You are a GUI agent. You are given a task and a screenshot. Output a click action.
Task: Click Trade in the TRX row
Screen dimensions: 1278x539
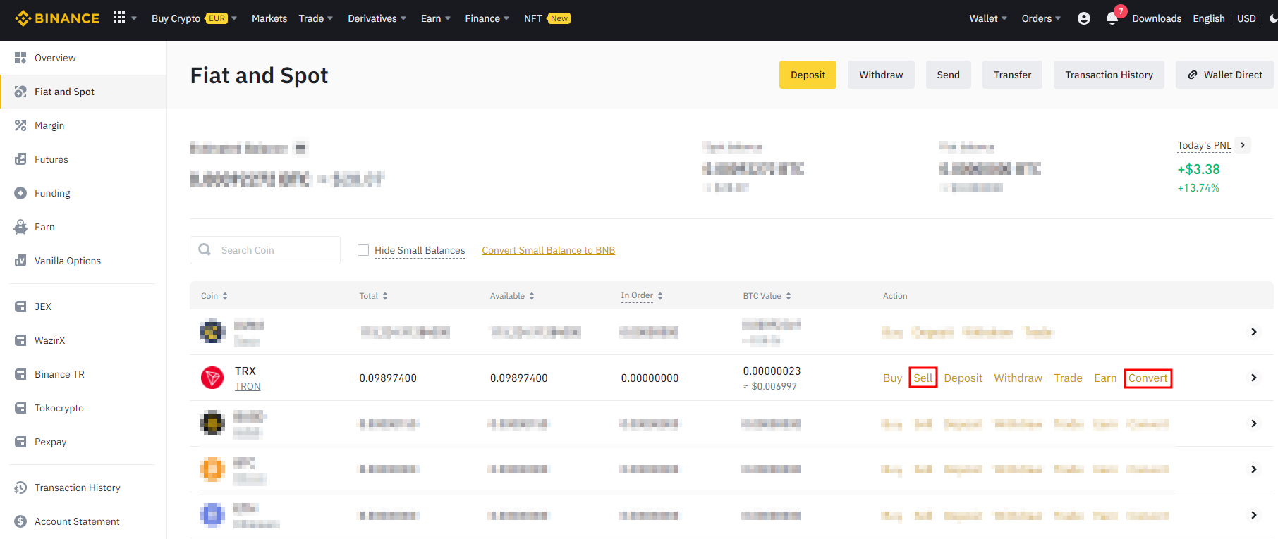coord(1068,378)
